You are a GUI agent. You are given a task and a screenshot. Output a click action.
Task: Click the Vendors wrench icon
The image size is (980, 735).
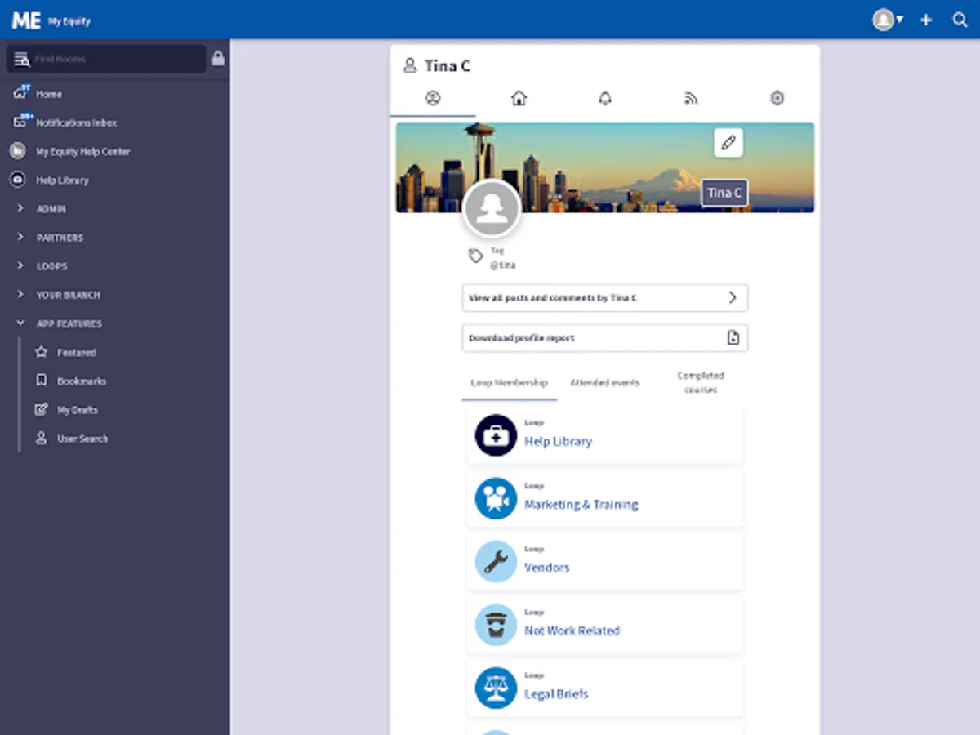496,562
